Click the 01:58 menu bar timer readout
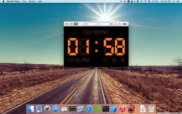 click(123, 1)
